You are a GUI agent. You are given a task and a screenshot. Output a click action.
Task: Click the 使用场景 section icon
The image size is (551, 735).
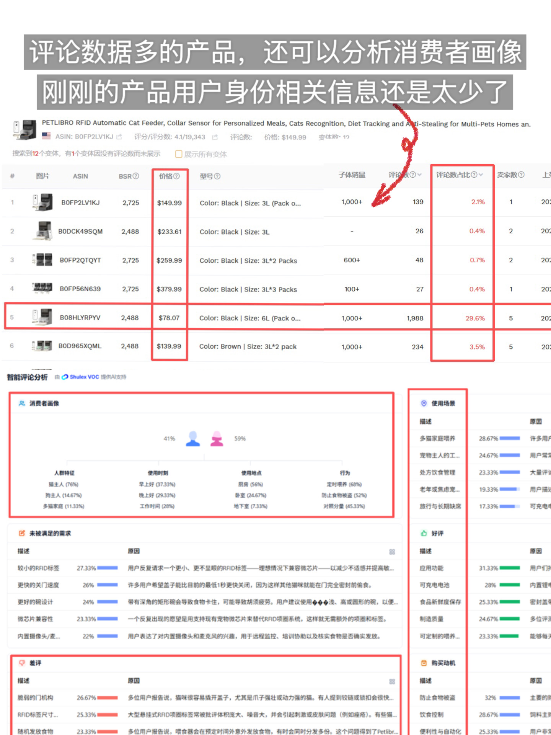[424, 403]
